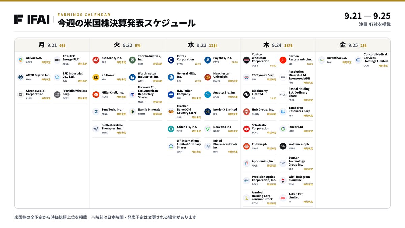The image size is (405, 228).
Task: Click the KB Home logo icon
Action: click(96, 77)
